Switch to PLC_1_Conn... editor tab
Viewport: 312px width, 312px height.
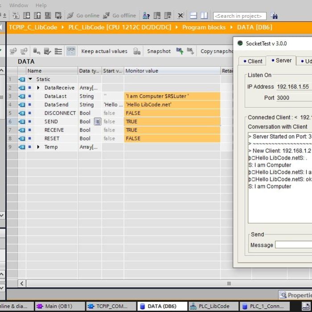pyautogui.click(x=265, y=306)
